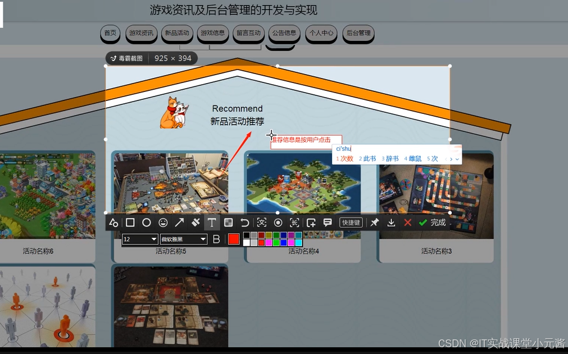Click the 毒霸截图 label badge

point(127,58)
